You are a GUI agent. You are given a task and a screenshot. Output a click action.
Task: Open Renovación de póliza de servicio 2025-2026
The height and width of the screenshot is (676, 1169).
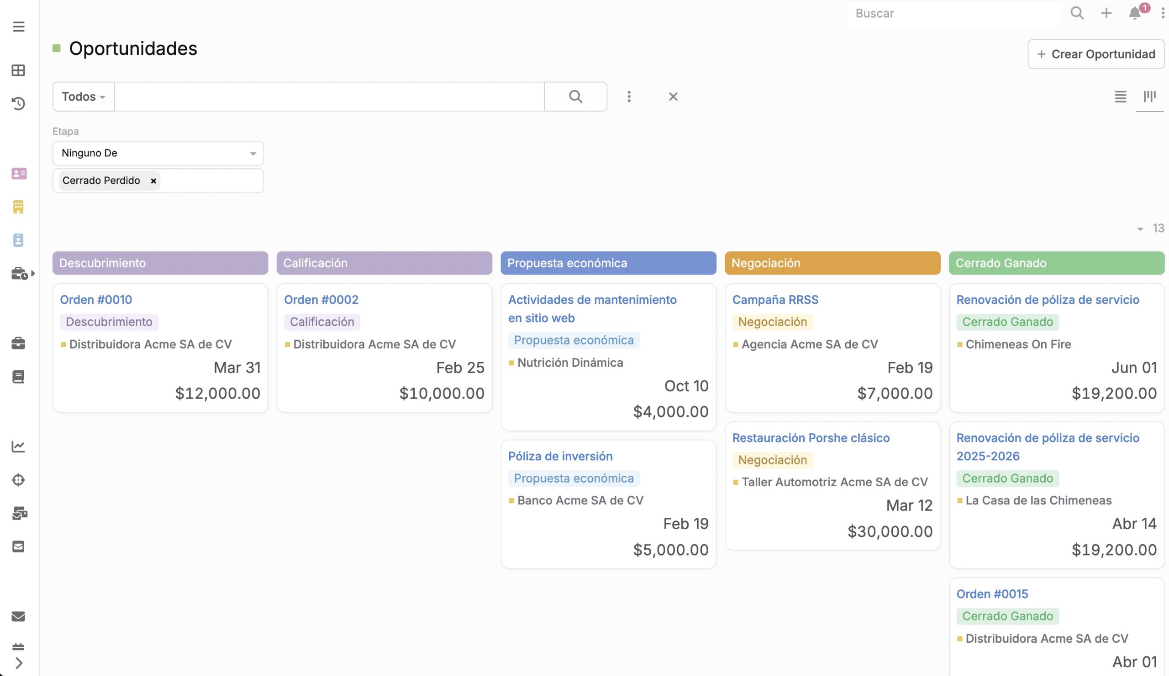[x=1048, y=447]
